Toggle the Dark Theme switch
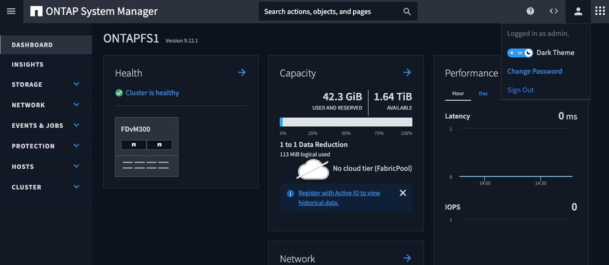This screenshot has width=609, height=265. (520, 53)
